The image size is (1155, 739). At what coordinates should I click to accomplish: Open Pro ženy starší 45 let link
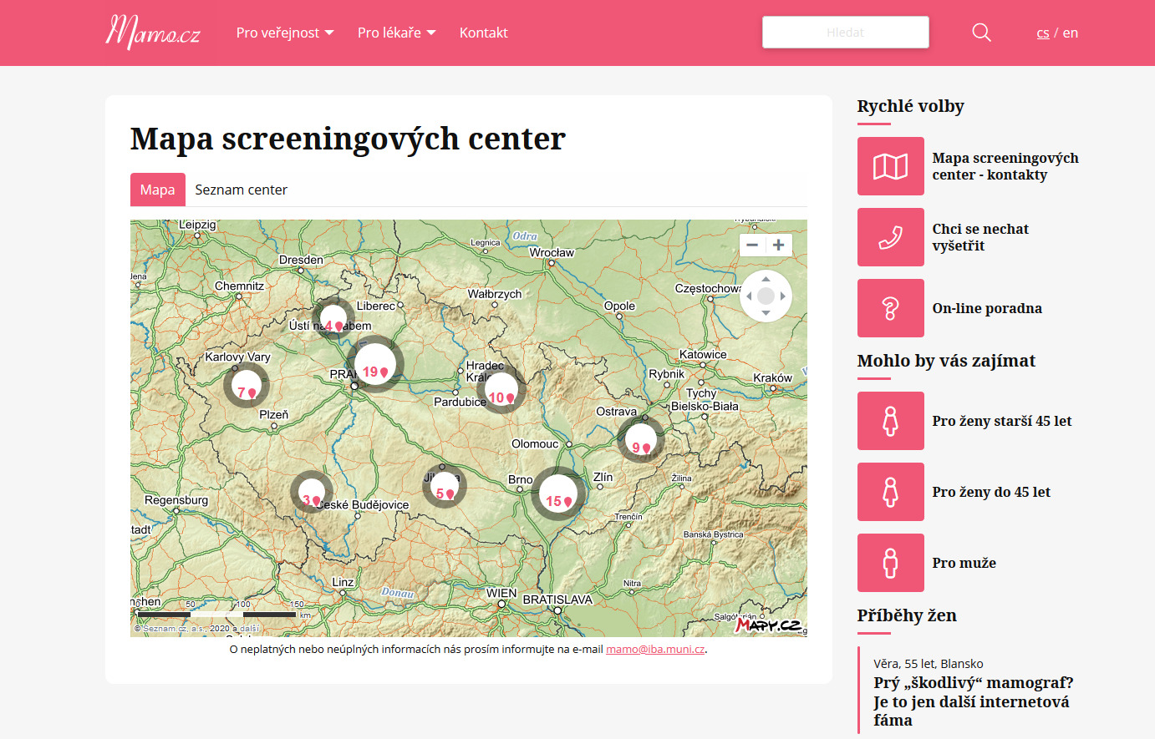[x=1002, y=421]
